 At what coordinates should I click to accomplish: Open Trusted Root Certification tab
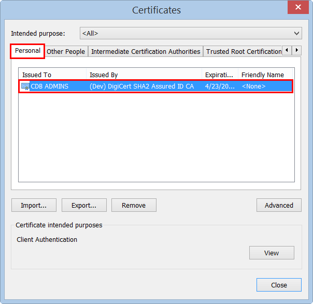pyautogui.click(x=244, y=52)
